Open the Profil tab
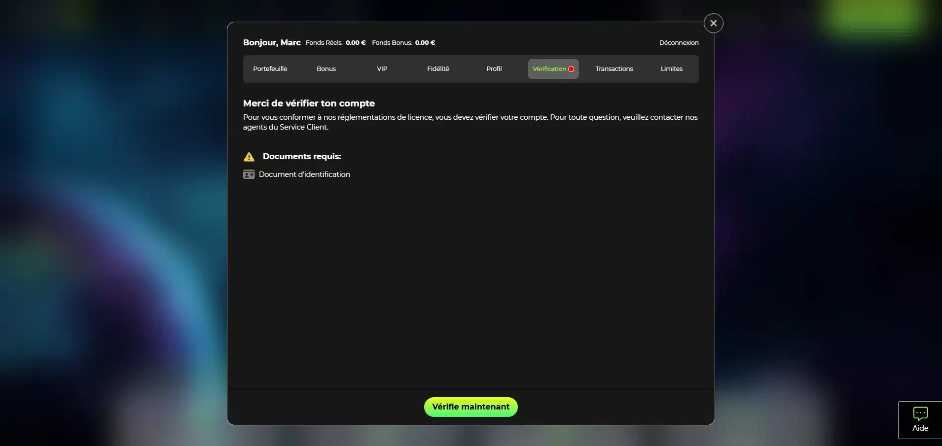942x446 pixels. point(494,69)
